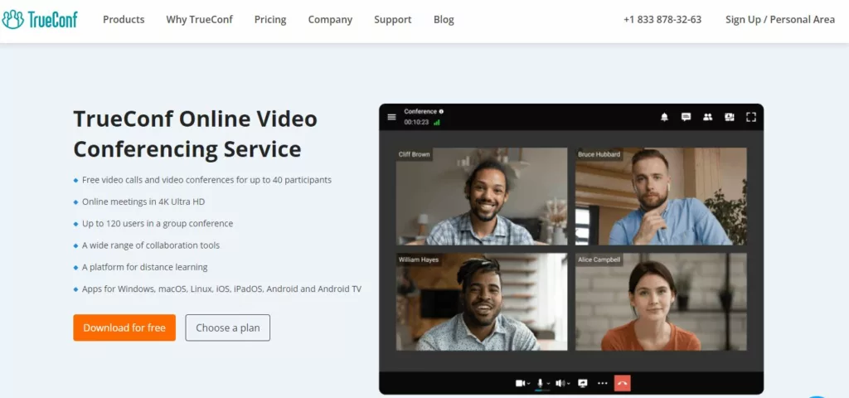Check the green signal strength indicator
This screenshot has height=398, width=849.
coord(436,123)
